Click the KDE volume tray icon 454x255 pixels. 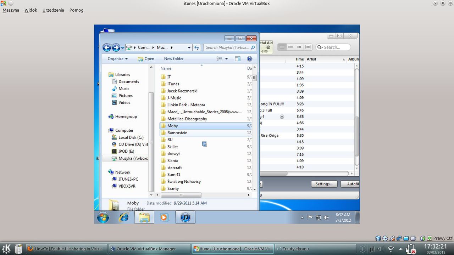pyautogui.click(x=381, y=249)
